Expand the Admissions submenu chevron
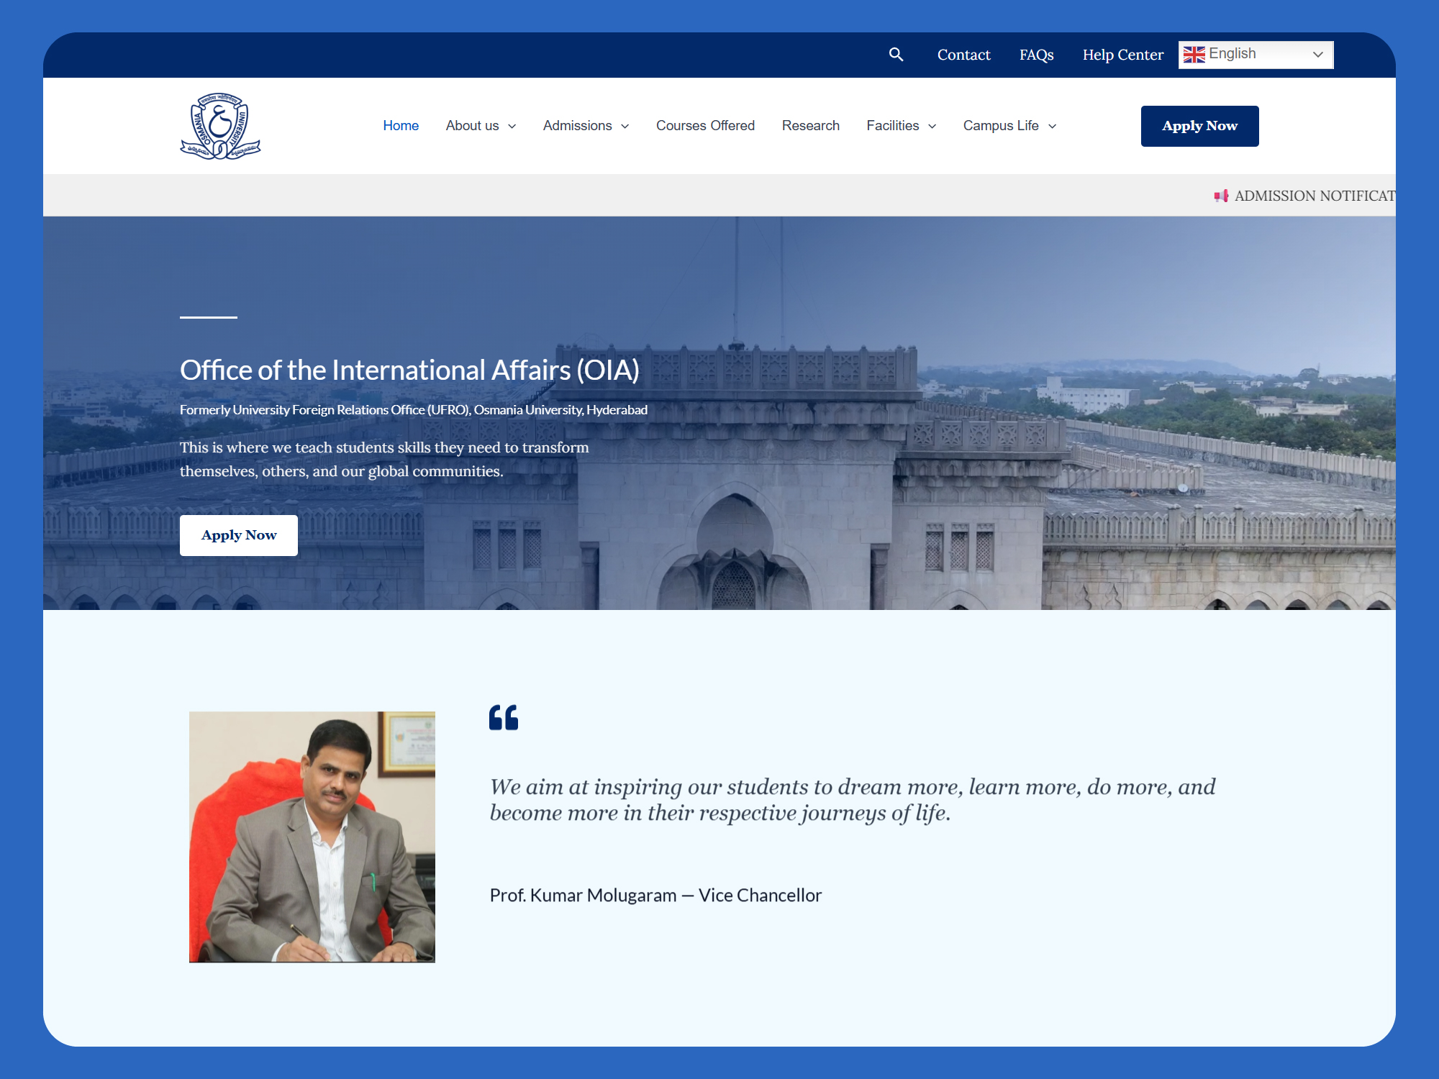Image resolution: width=1439 pixels, height=1079 pixels. pyautogui.click(x=625, y=127)
